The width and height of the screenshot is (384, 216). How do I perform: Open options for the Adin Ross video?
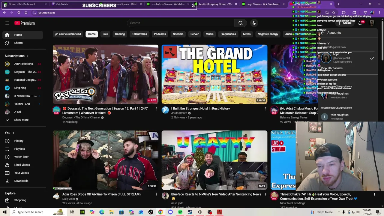pyautogui.click(x=157, y=194)
